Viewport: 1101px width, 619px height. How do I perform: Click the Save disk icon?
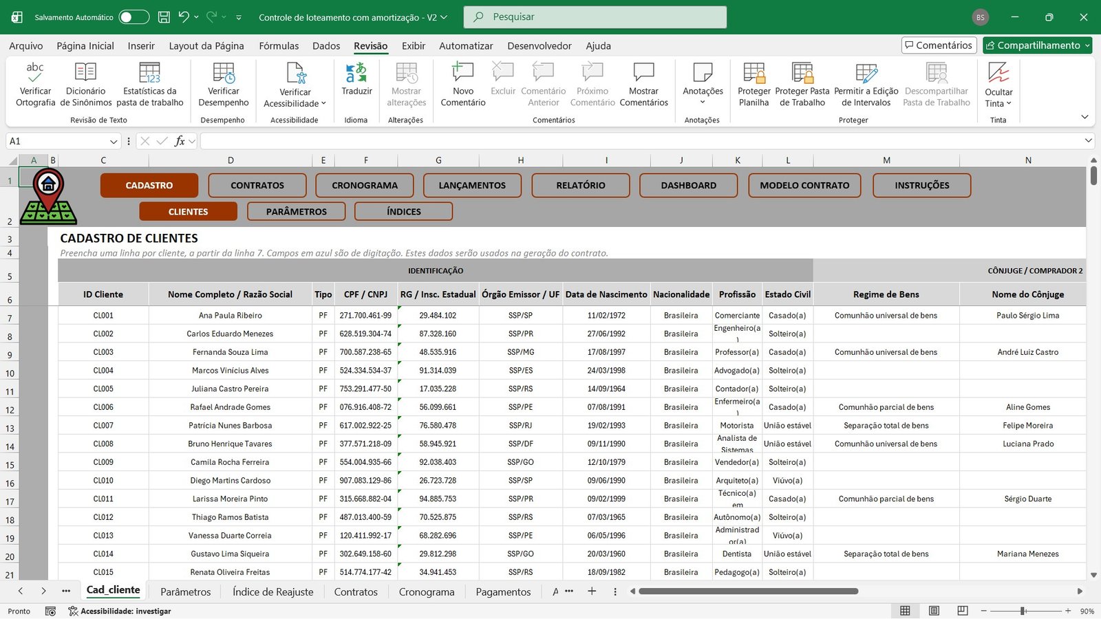pyautogui.click(x=164, y=17)
